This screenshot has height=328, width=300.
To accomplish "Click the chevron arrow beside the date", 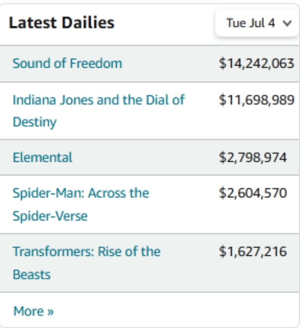I will click(287, 23).
